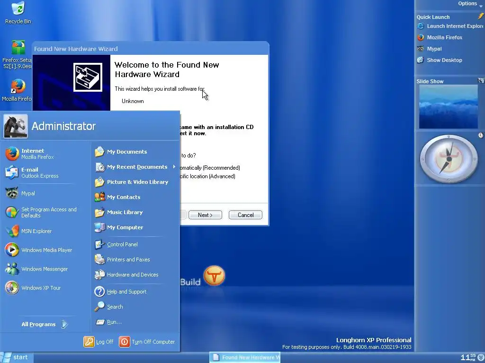Click the Longhorn Build bull logo
The width and height of the screenshot is (485, 363).
(215, 276)
